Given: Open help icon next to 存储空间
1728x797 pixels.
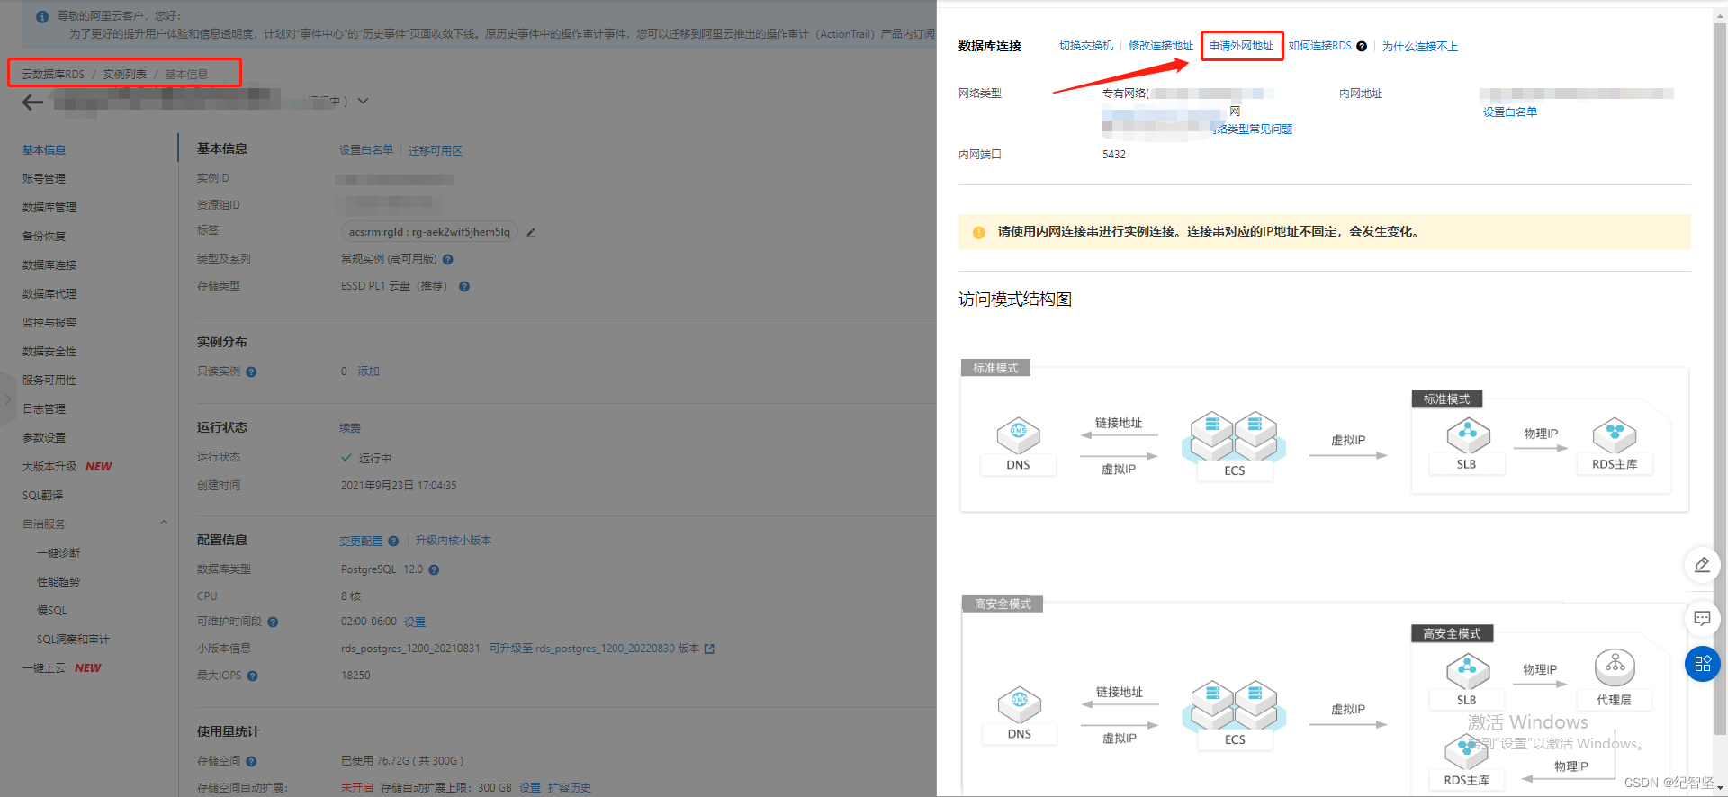Looking at the screenshot, I should pyautogui.click(x=251, y=761).
